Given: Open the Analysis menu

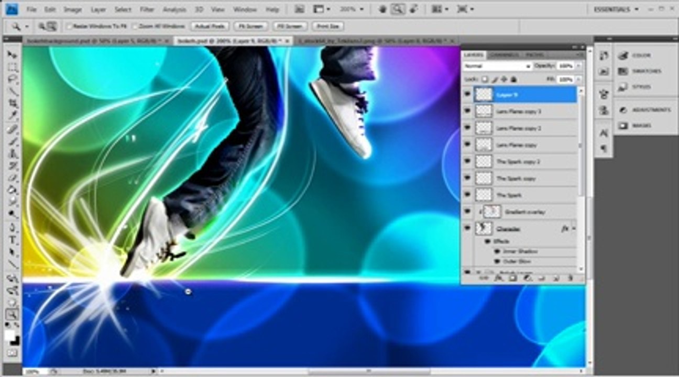Looking at the screenshot, I should coord(174,9).
